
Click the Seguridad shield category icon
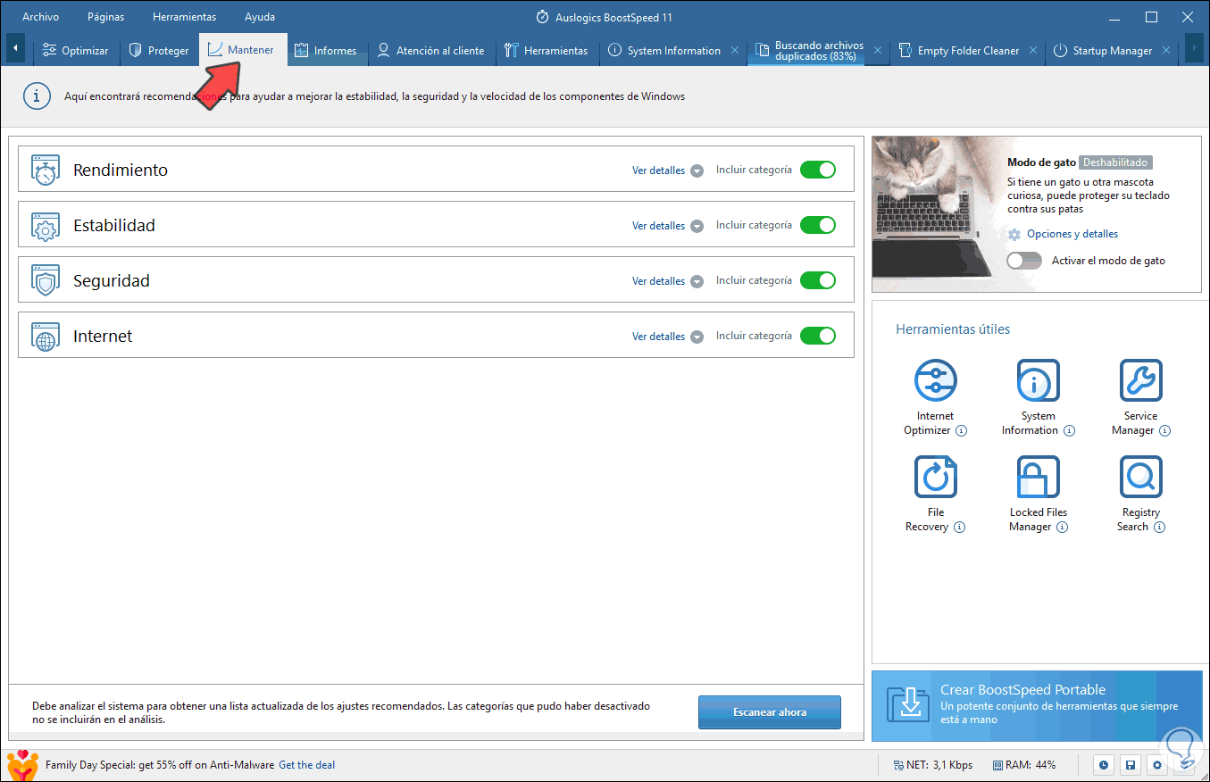(46, 280)
